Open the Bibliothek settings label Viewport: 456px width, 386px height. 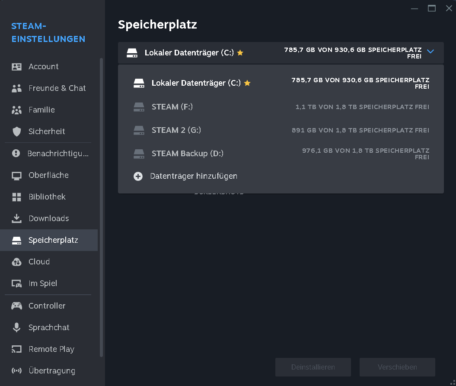pos(47,197)
